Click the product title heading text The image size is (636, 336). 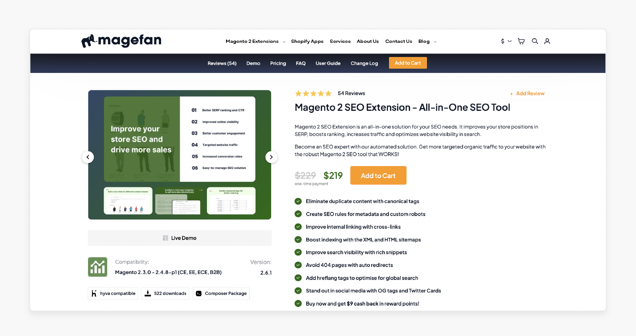[402, 107]
